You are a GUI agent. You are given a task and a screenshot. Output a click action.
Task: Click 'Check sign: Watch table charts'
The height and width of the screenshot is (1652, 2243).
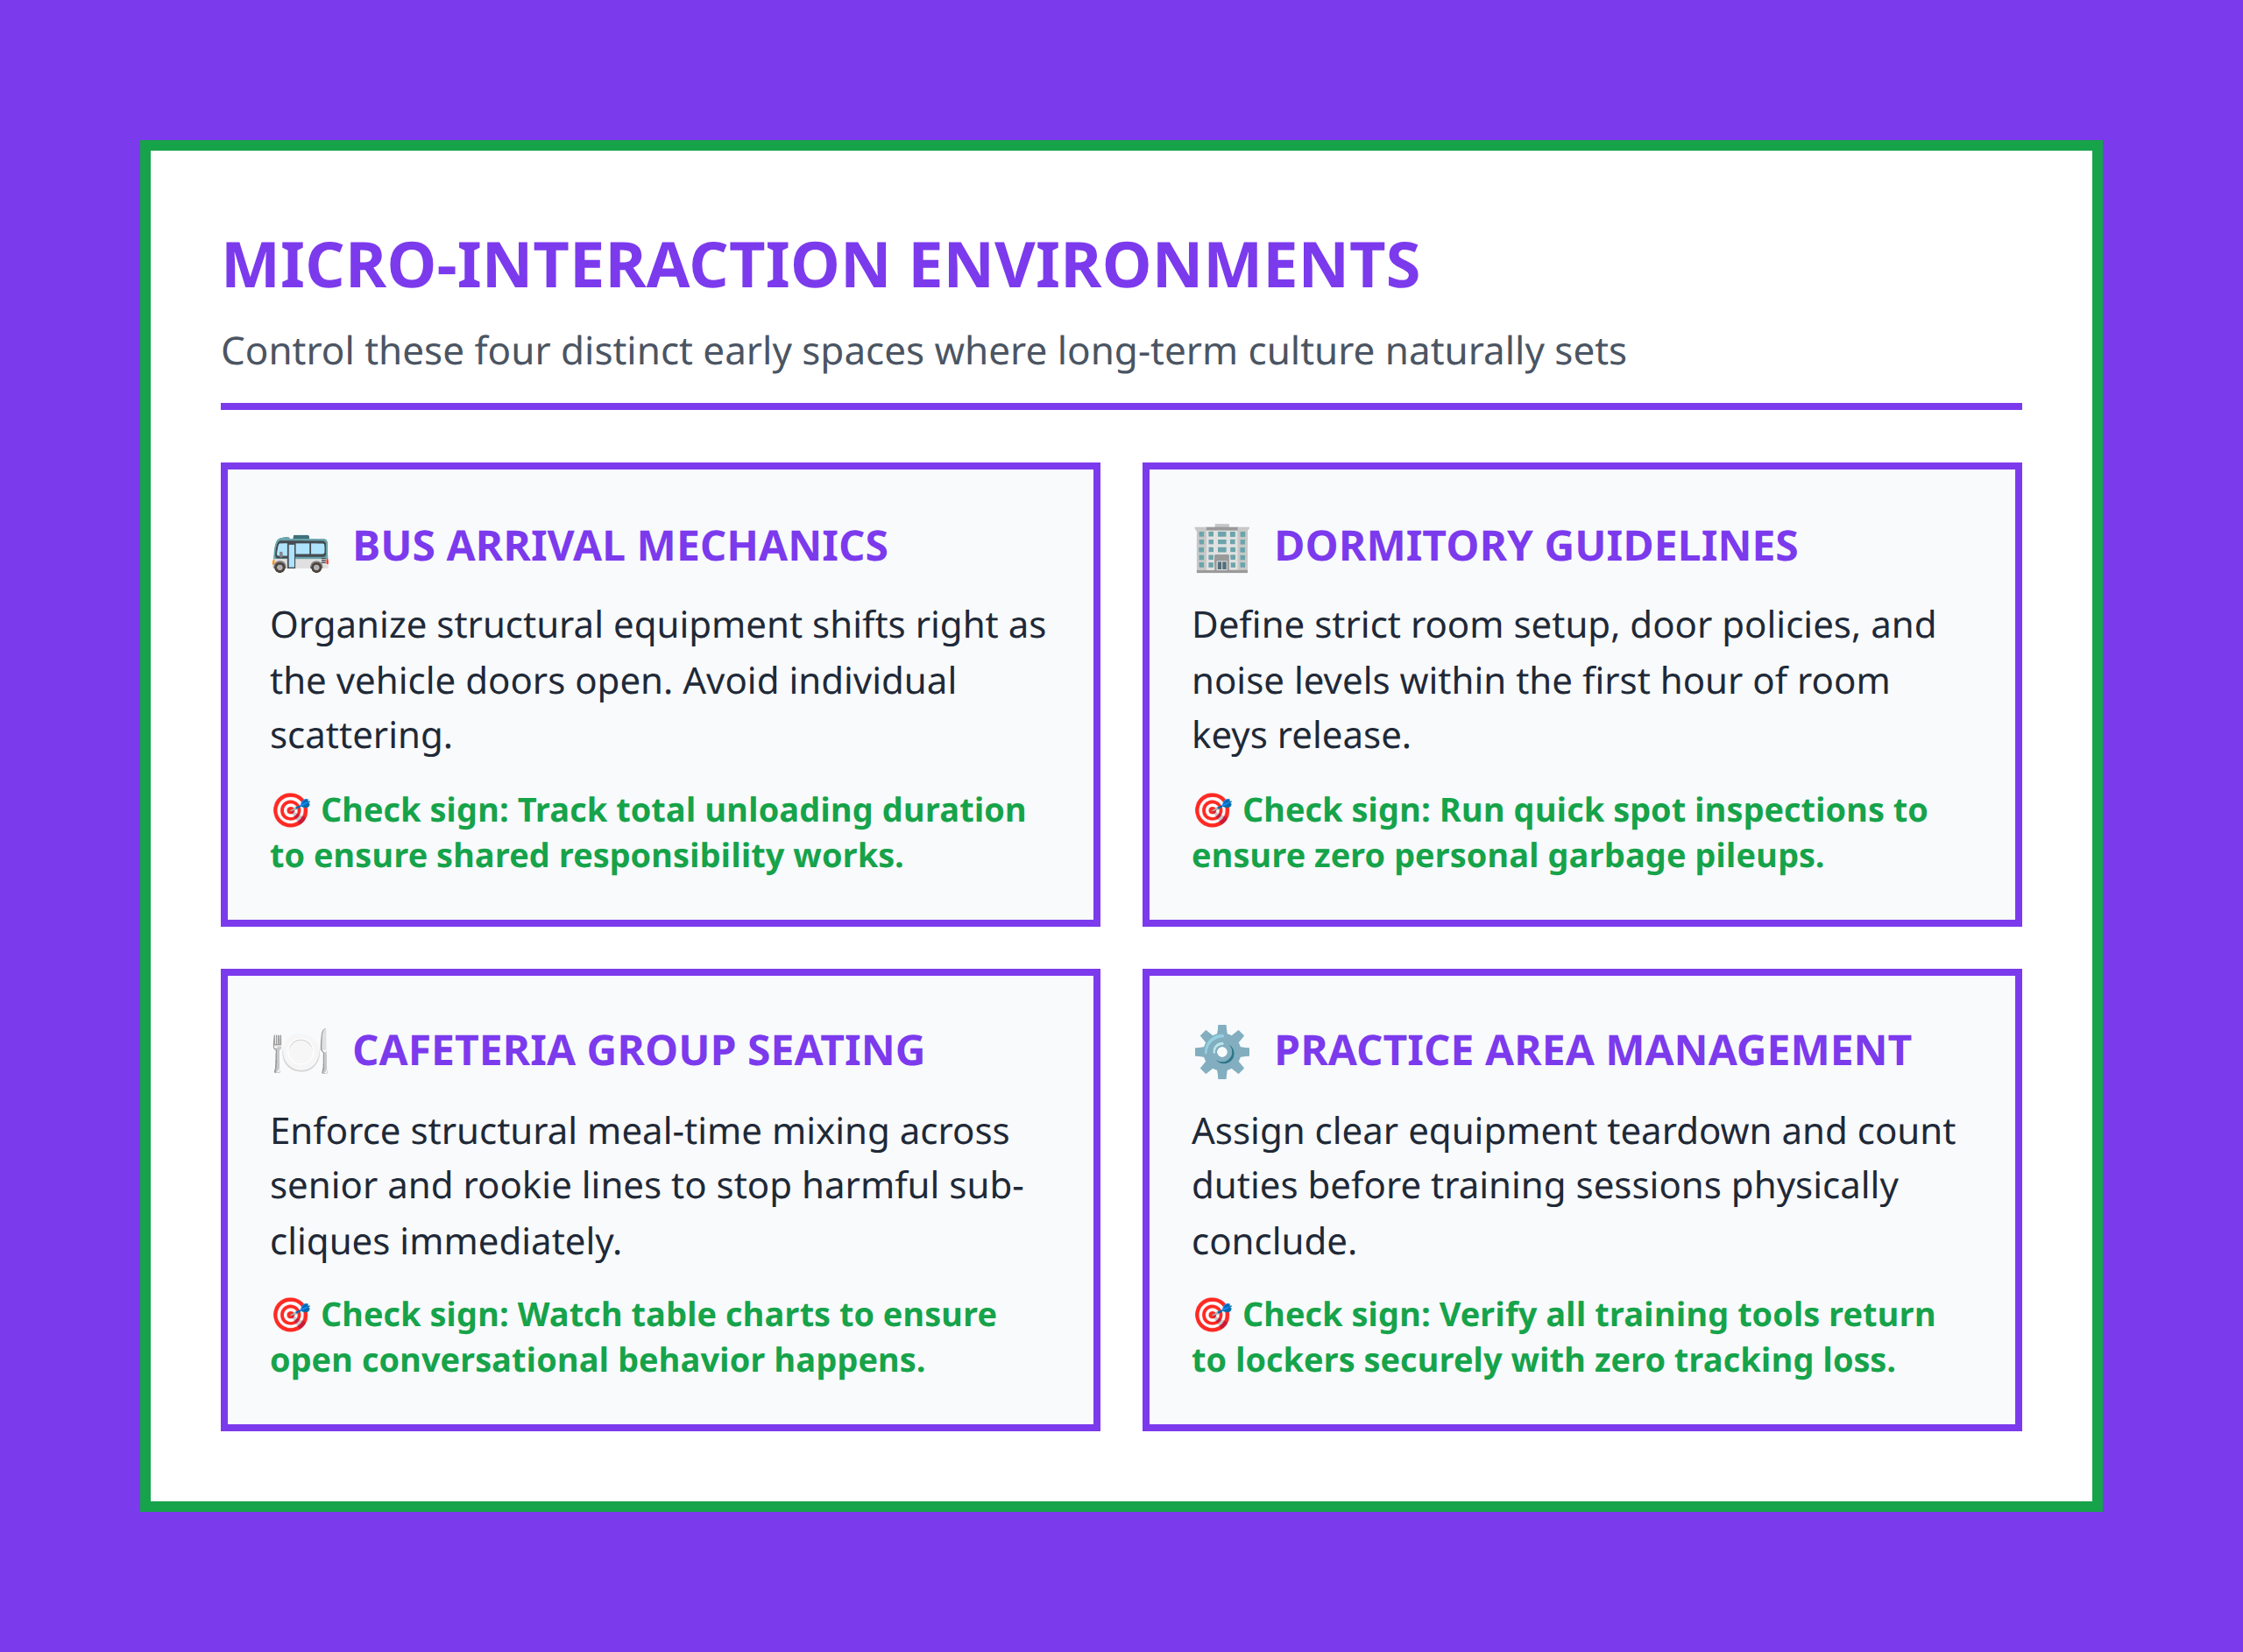point(575,1315)
